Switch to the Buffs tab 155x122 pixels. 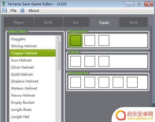coord(48,22)
